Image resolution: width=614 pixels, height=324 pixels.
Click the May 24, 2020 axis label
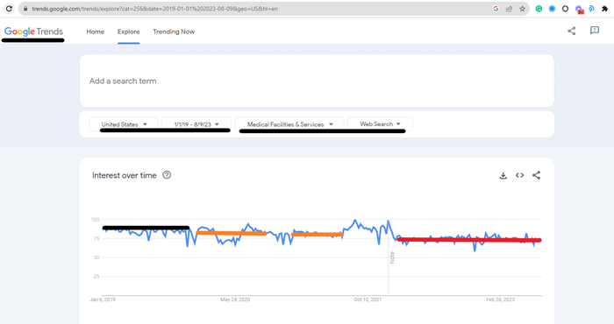coord(235,299)
